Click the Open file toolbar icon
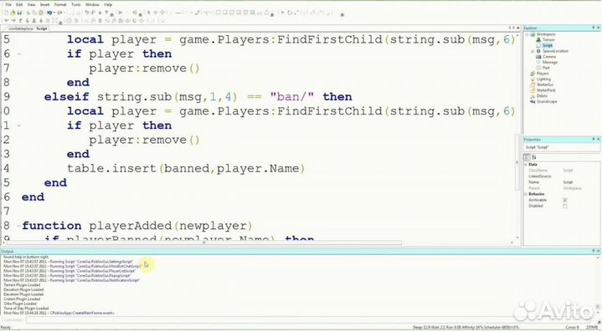Image resolution: width=603 pixels, height=332 pixels. (x=13, y=13)
